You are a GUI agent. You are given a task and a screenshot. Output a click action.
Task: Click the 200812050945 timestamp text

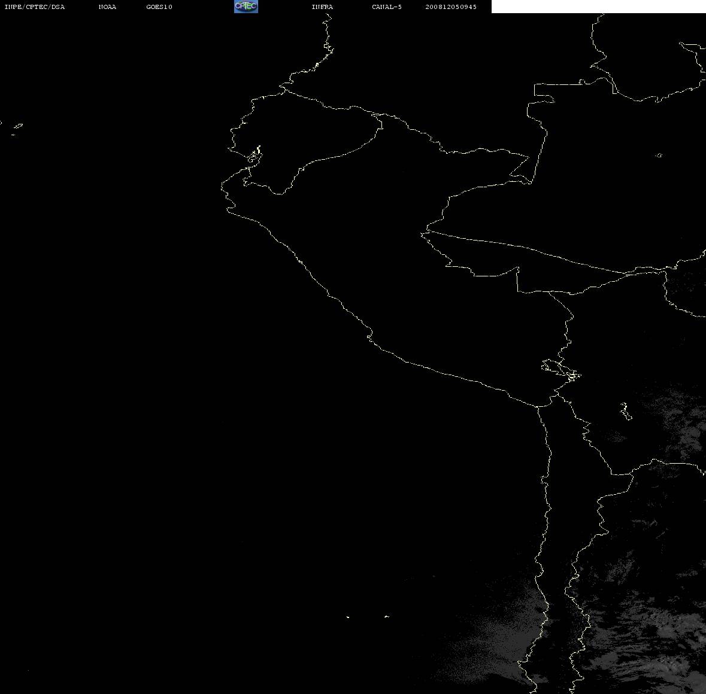(451, 7)
